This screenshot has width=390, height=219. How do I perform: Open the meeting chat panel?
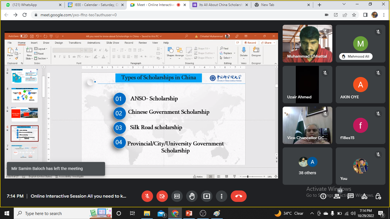351,196
